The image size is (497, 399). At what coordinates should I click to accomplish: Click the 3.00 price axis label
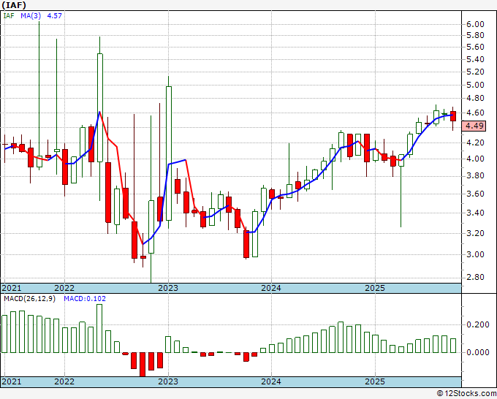pos(475,254)
